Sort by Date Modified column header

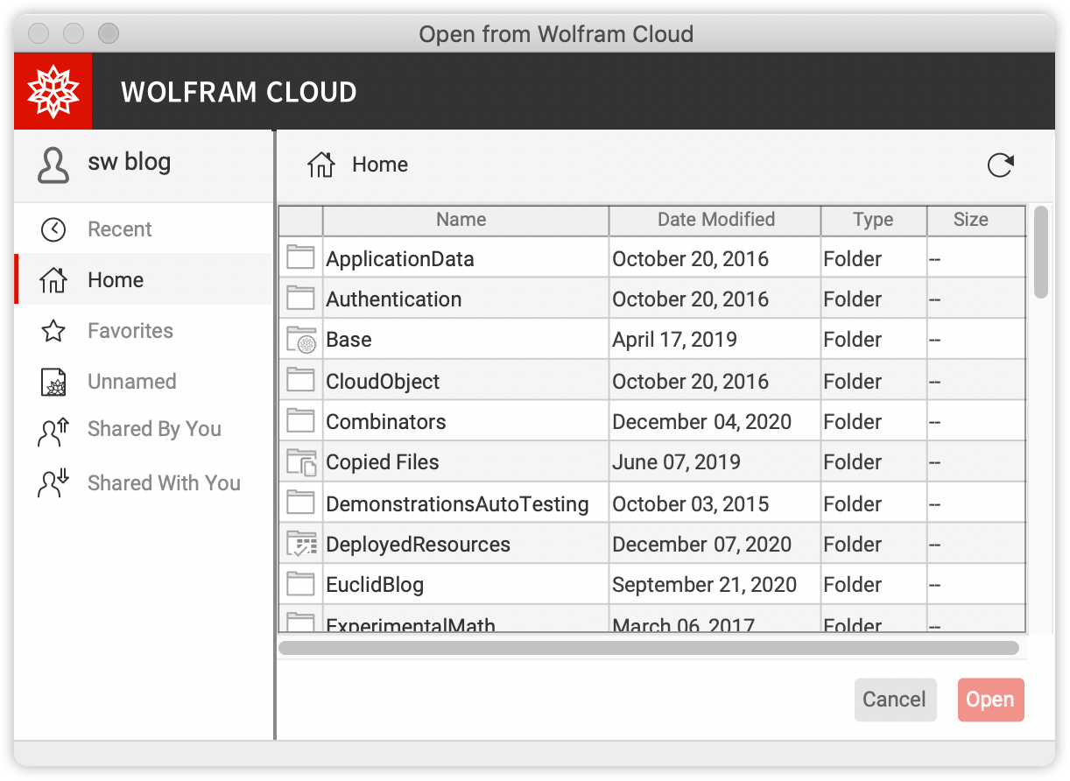pos(715,221)
